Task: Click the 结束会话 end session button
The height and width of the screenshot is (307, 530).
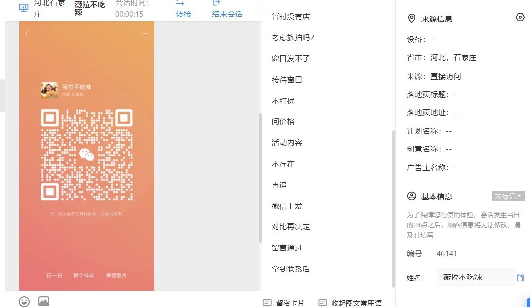Action: (x=227, y=9)
